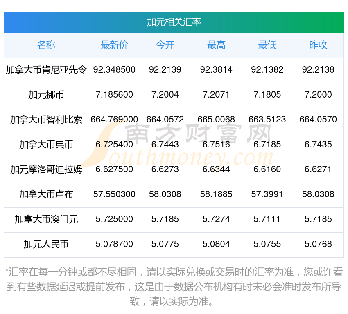Click the 加元摩洛哥迪拉姆 row name
The image size is (348, 314).
46,169
